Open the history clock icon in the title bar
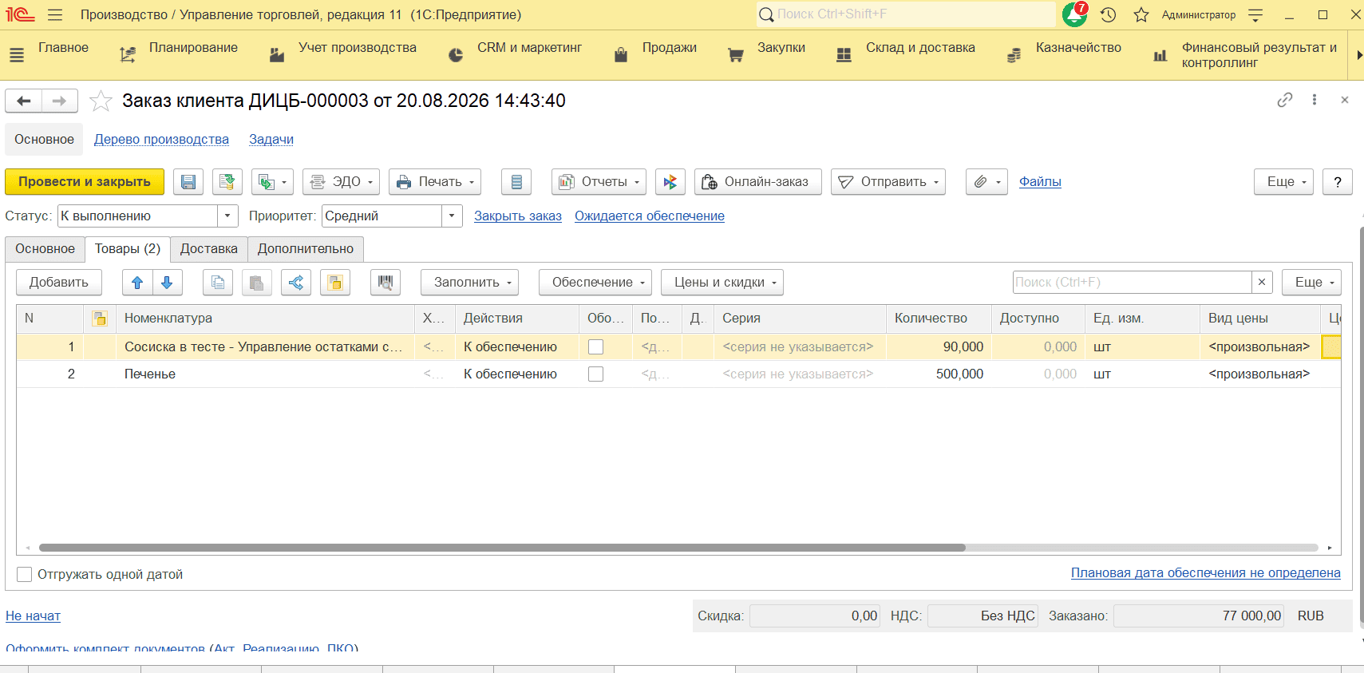This screenshot has width=1364, height=673. pyautogui.click(x=1108, y=14)
